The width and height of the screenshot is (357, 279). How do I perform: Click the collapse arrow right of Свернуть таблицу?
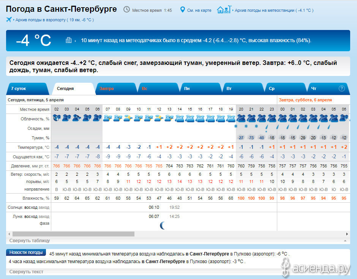tap(345, 241)
